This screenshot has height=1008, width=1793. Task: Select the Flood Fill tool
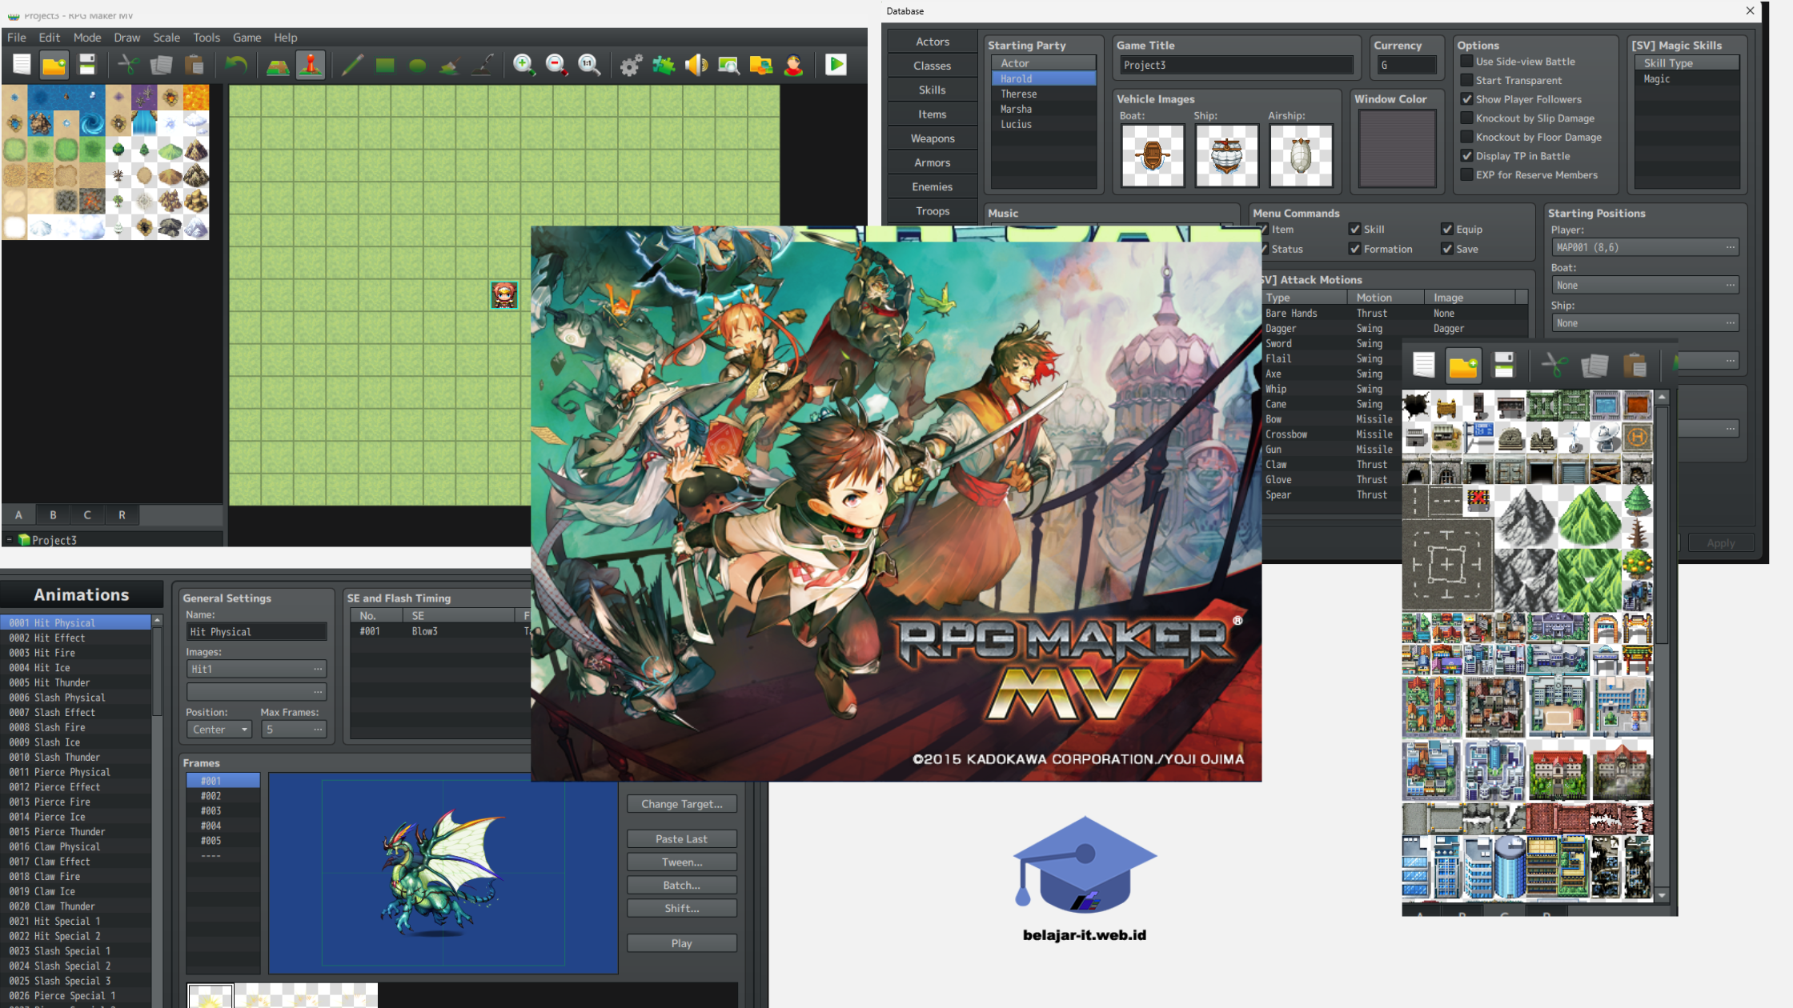click(x=450, y=65)
